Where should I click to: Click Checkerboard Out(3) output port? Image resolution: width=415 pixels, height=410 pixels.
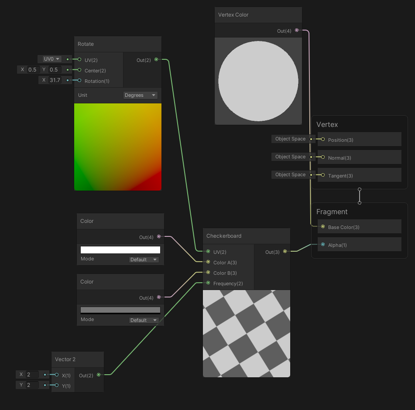285,251
